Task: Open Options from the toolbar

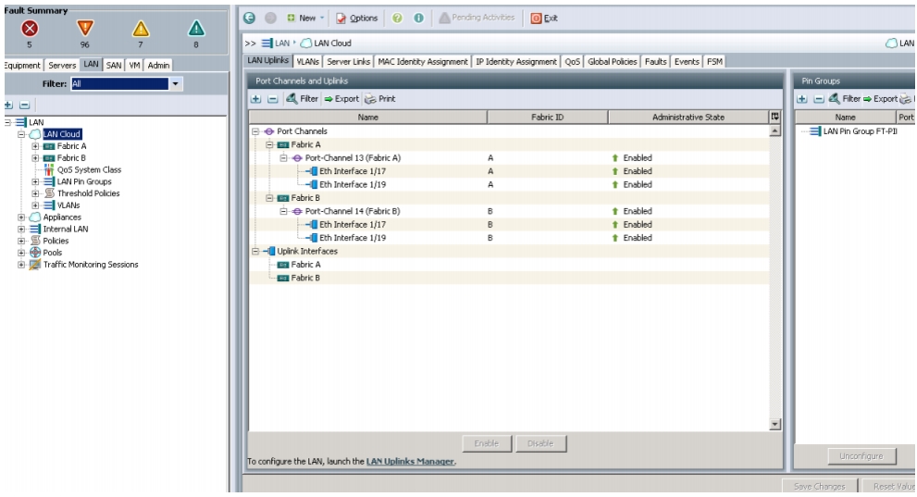Action: pyautogui.click(x=357, y=19)
